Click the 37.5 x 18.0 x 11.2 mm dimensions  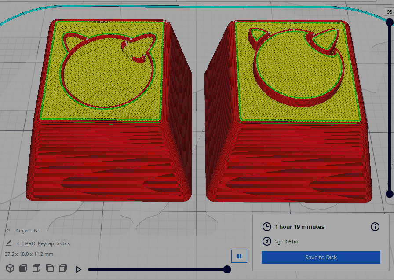29,254
